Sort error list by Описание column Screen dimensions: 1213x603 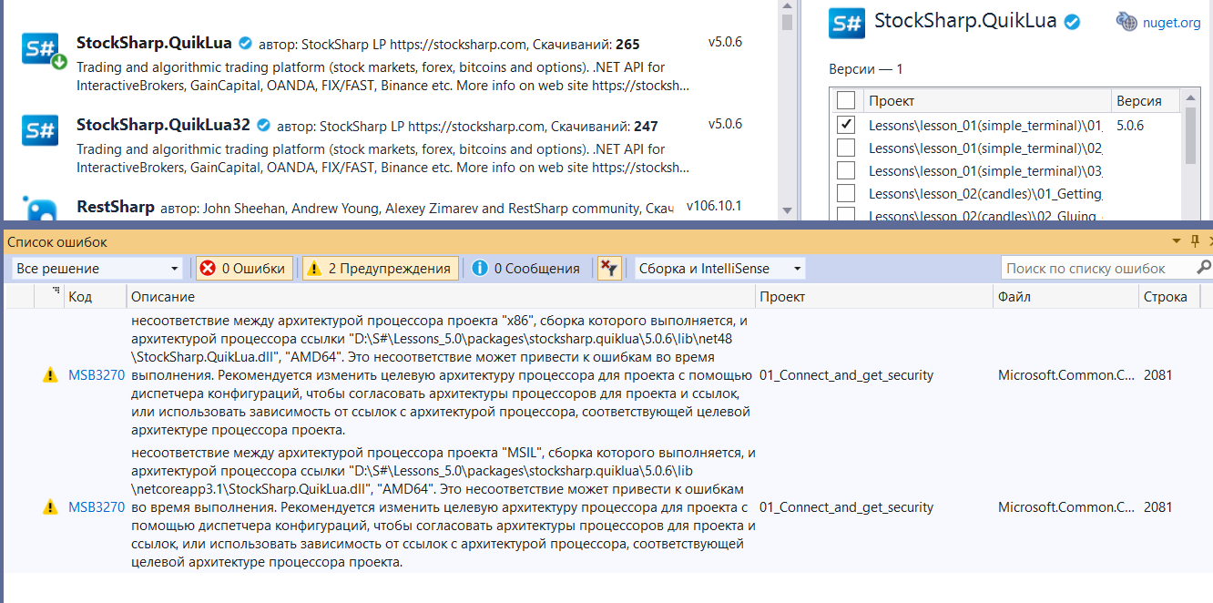pyautogui.click(x=440, y=296)
